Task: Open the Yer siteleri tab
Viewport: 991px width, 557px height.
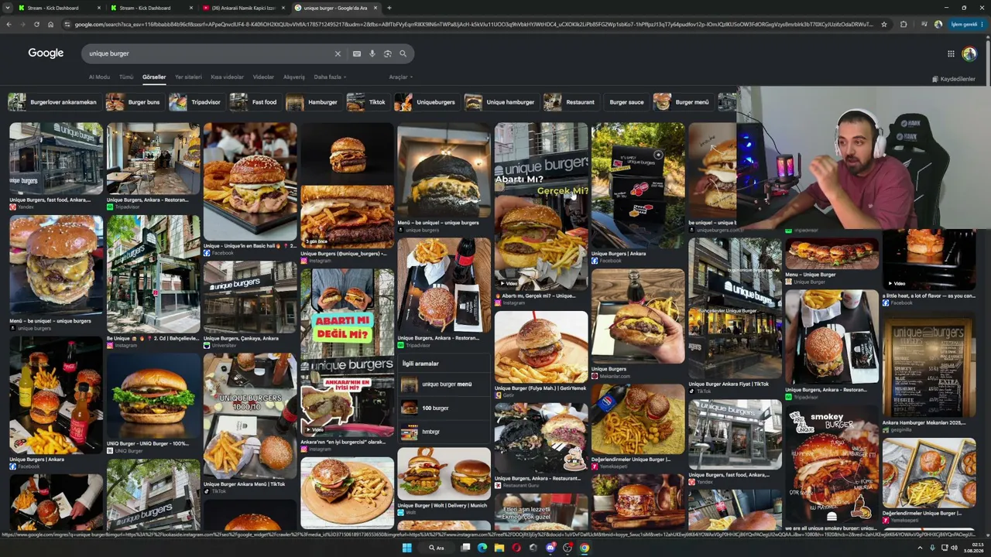Action: tap(188, 77)
